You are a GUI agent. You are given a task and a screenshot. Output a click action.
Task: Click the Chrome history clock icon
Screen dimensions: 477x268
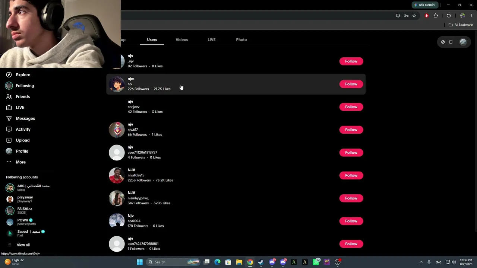(449, 16)
